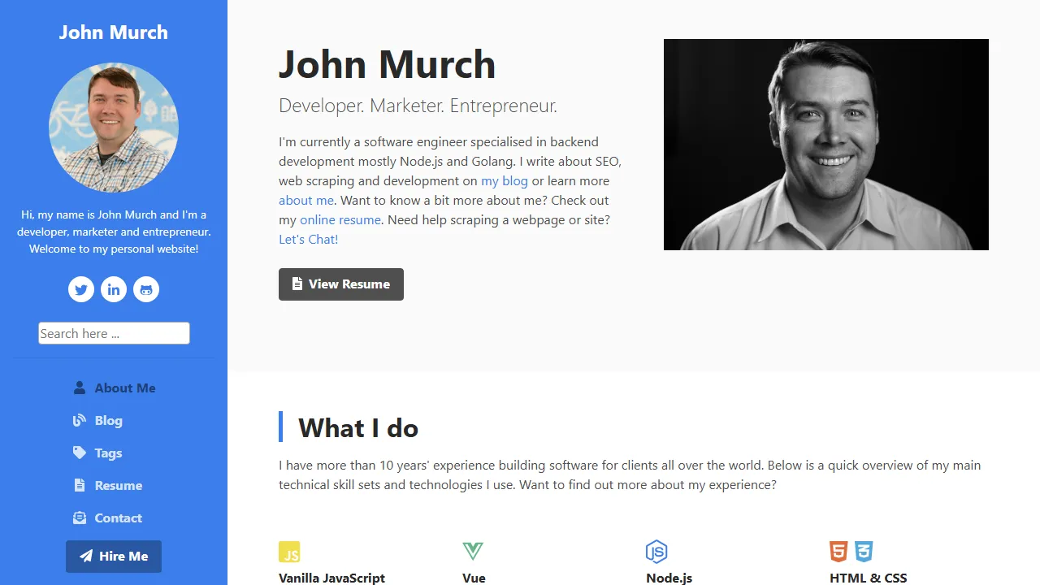
Task: Open the About Me sidebar entry
Action: click(125, 388)
